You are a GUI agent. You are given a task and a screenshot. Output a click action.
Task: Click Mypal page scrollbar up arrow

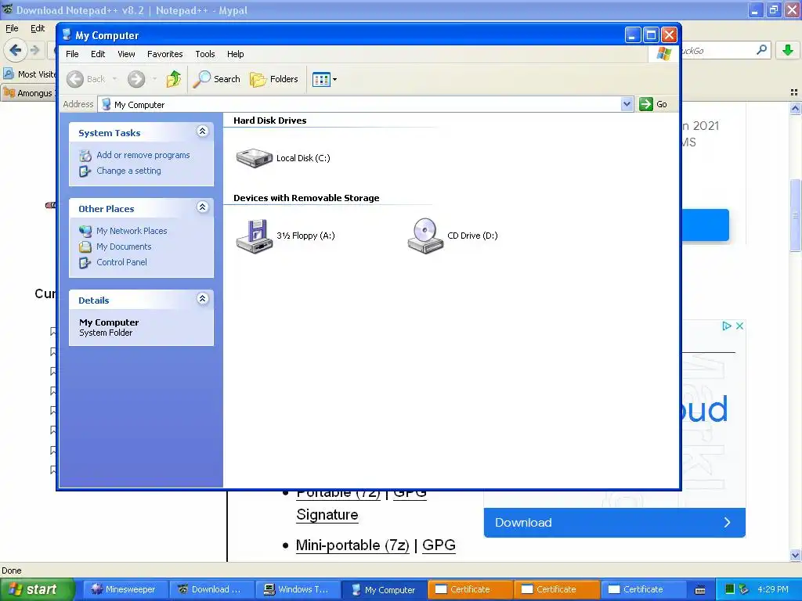795,108
